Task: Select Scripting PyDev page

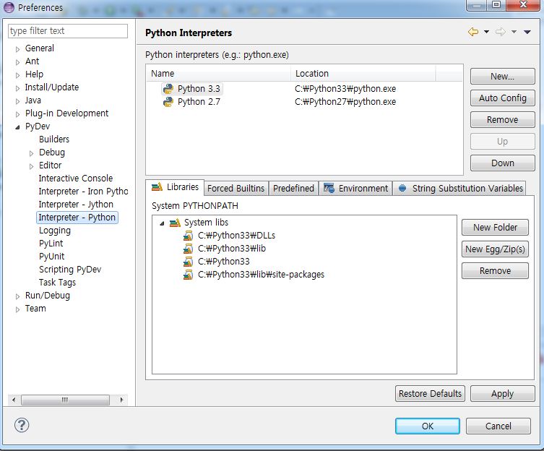Action: click(x=70, y=270)
